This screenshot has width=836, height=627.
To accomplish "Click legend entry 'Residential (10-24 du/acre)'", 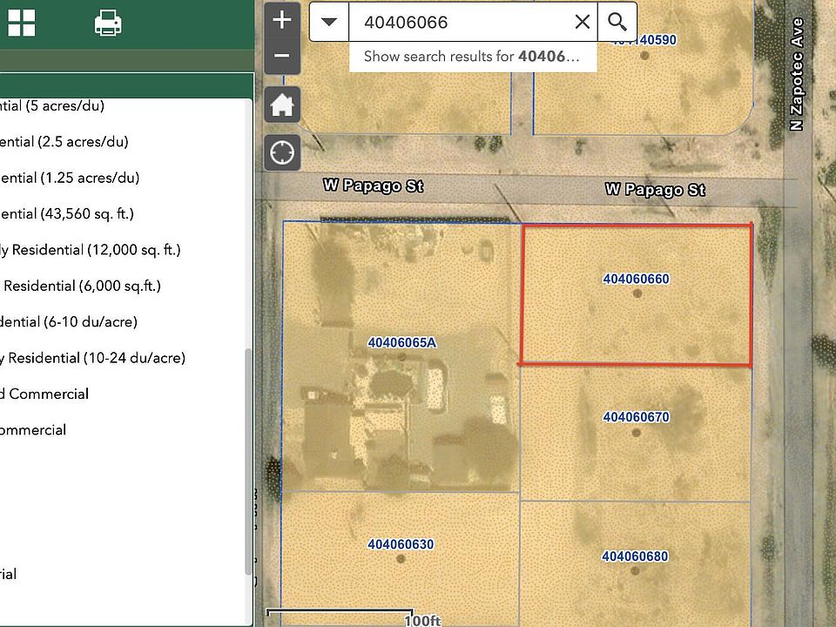I will [x=97, y=358].
